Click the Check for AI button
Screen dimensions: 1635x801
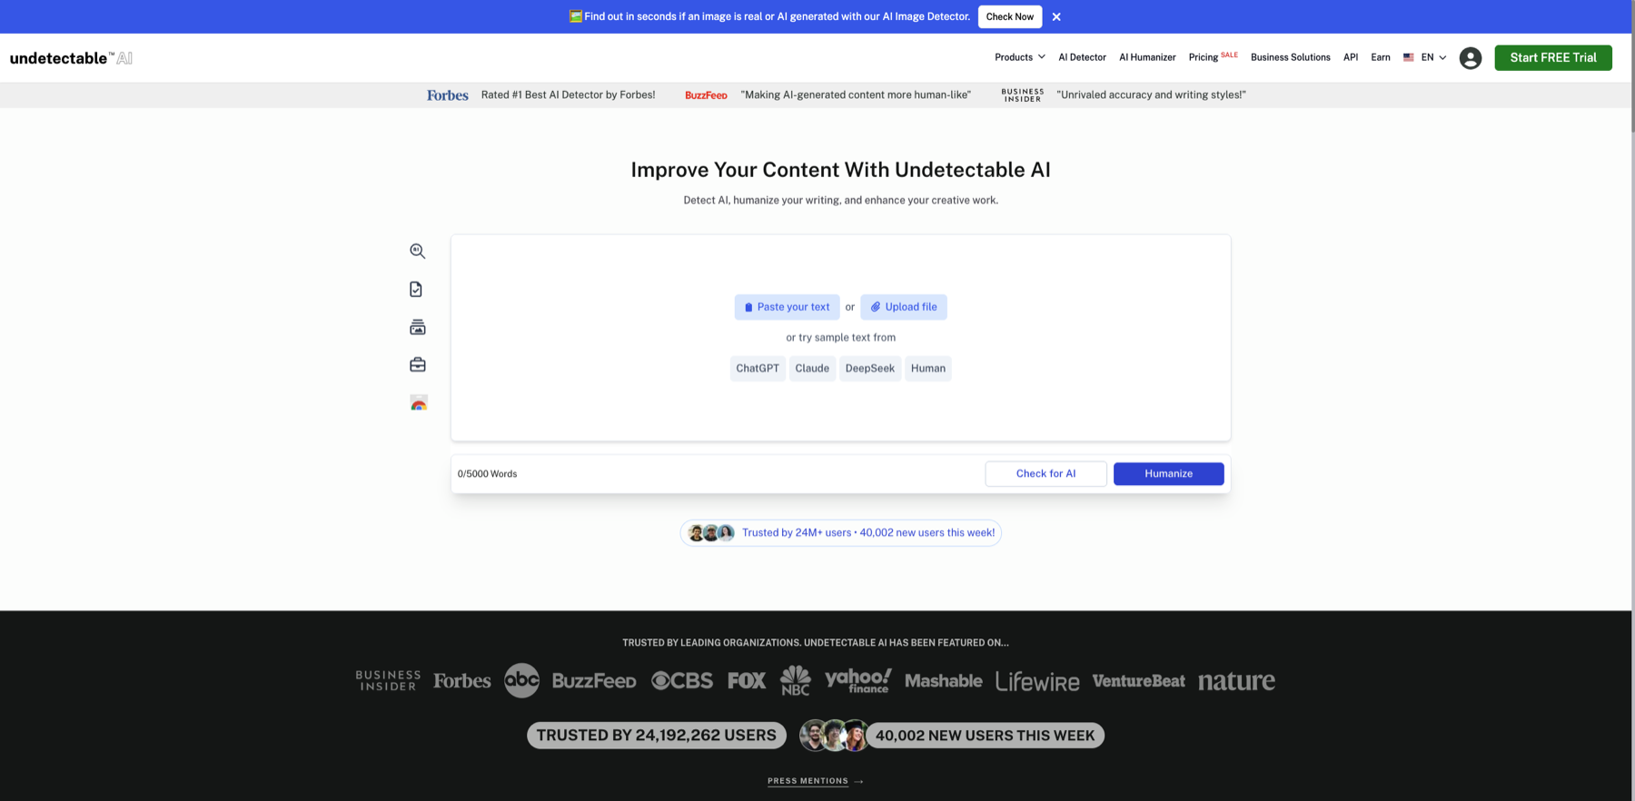(1045, 473)
